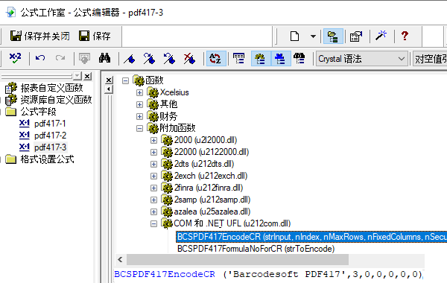Collapse the 附加函数 node
The height and width of the screenshot is (283, 447).
click(139, 129)
